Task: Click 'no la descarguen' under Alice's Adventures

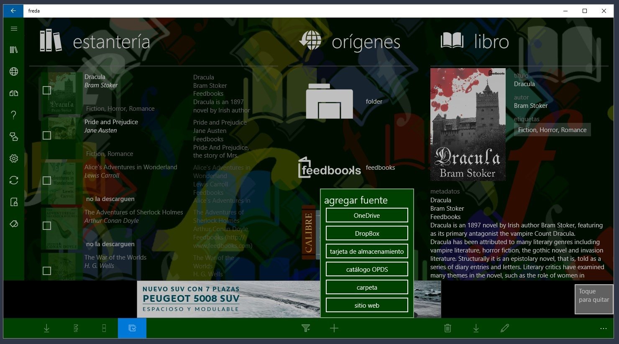Action: [110, 199]
